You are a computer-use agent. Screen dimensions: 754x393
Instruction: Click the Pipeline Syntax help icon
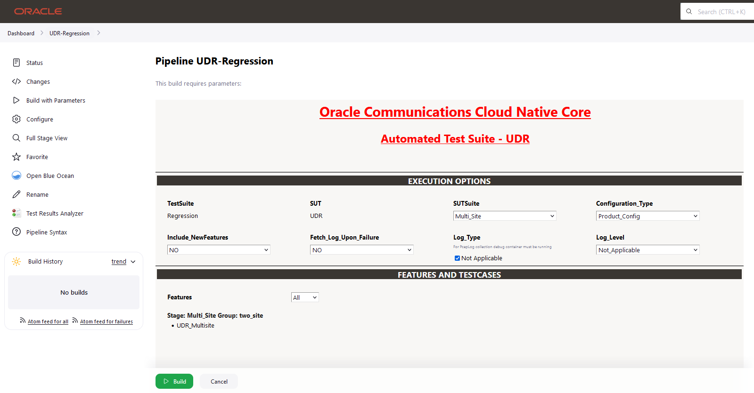click(x=16, y=232)
